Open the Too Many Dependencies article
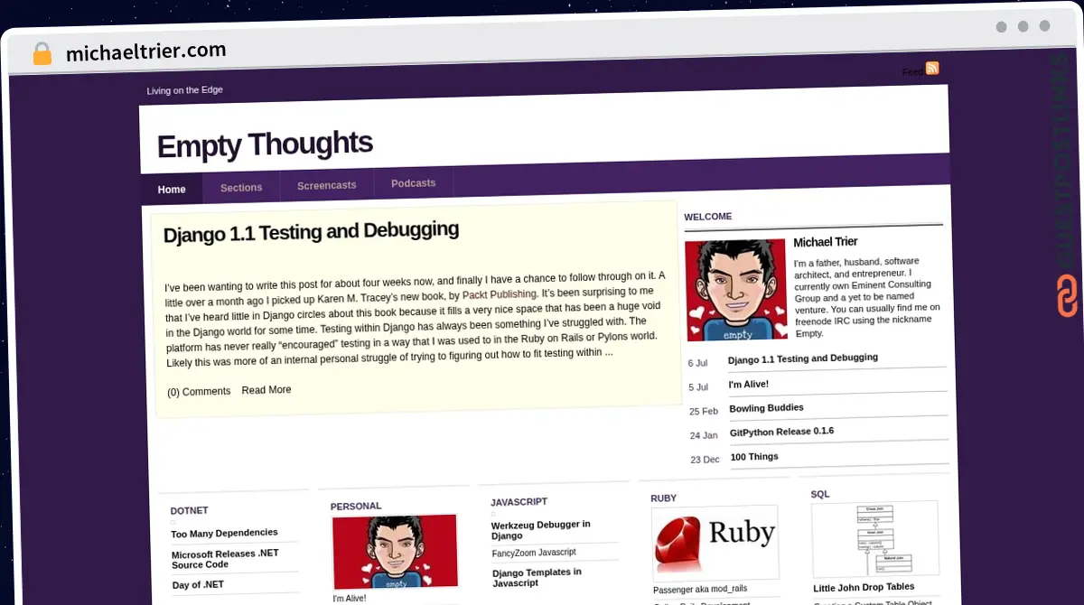The width and height of the screenshot is (1084, 605). pyautogui.click(x=224, y=533)
